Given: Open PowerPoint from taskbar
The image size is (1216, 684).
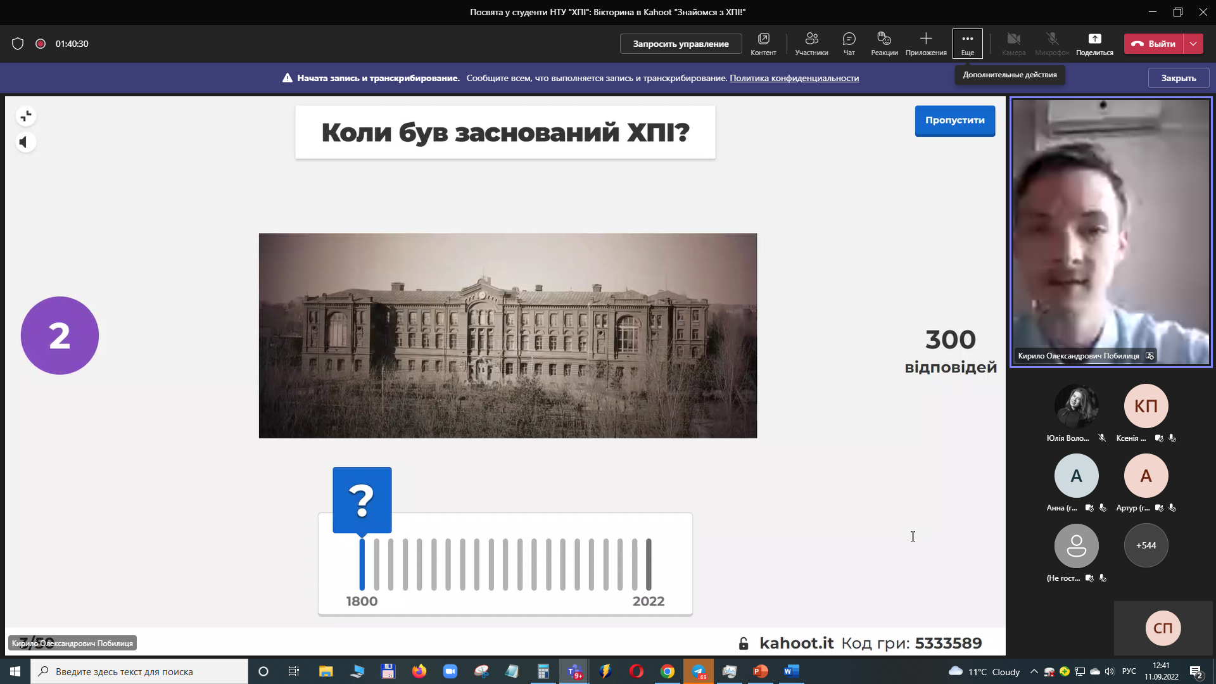Looking at the screenshot, I should click(x=761, y=671).
